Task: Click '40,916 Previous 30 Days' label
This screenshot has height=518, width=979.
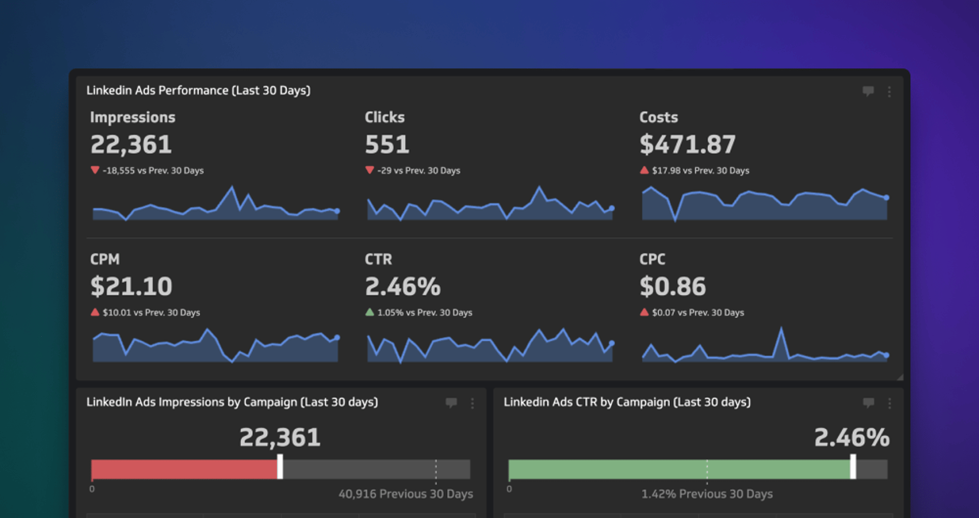Action: tap(405, 494)
